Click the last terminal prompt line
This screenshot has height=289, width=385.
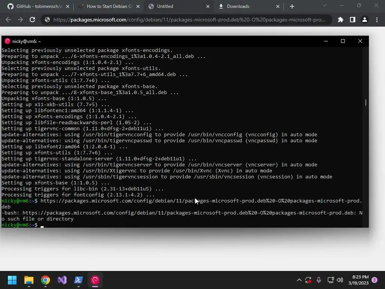pyautogui.click(x=22, y=225)
